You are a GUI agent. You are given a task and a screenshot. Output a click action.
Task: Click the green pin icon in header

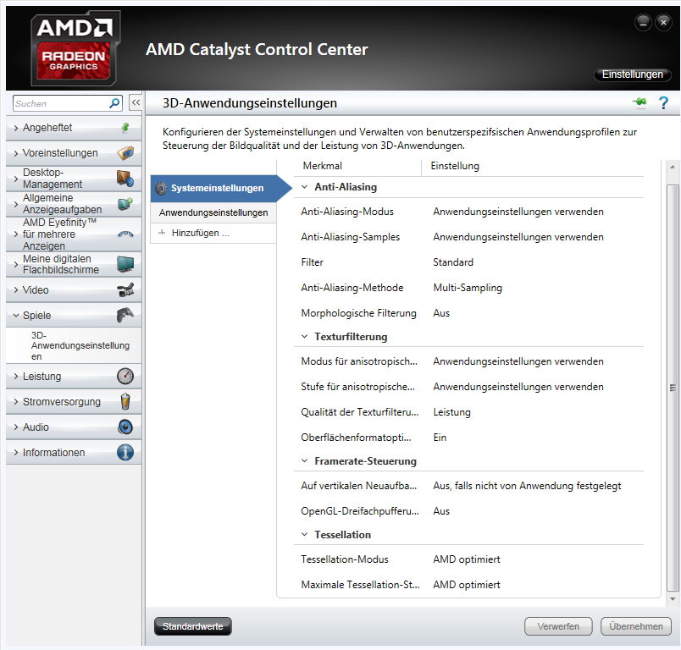(639, 102)
